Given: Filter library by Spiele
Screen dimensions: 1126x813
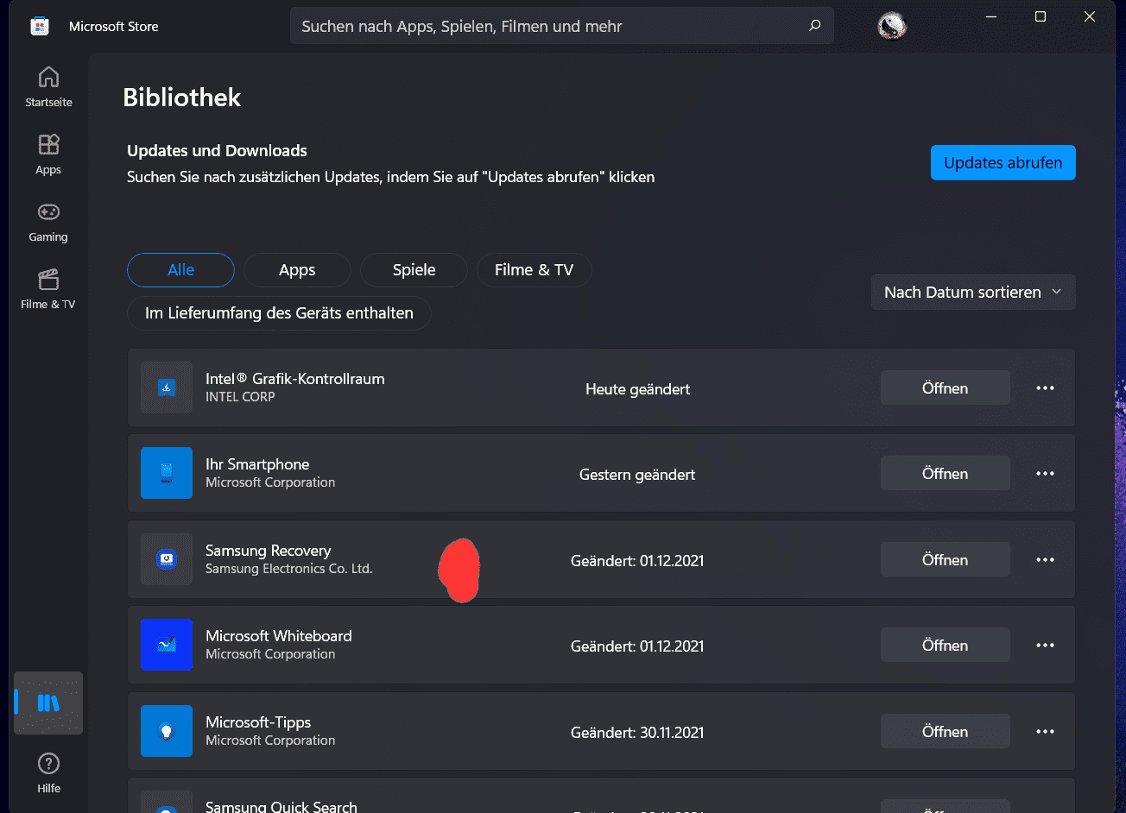Looking at the screenshot, I should click(x=414, y=270).
